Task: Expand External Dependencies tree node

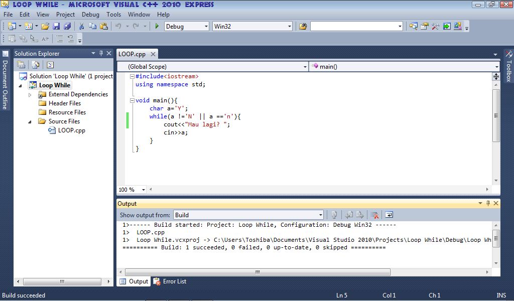Action: (30, 95)
